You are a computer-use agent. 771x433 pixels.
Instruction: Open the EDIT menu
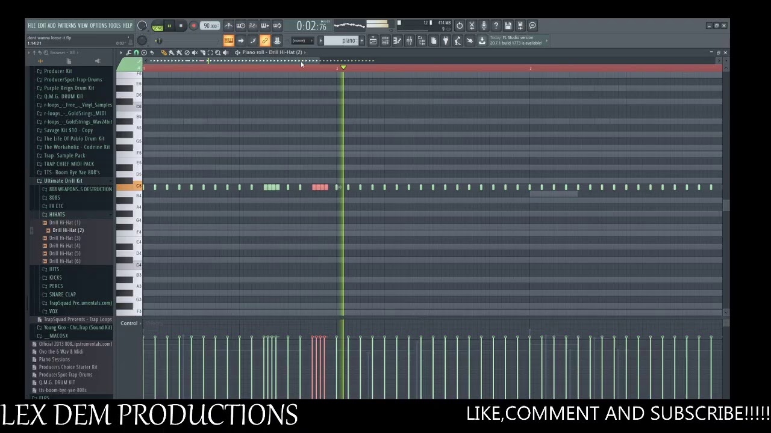pyautogui.click(x=42, y=25)
